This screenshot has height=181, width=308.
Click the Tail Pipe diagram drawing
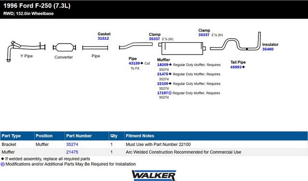235,42
